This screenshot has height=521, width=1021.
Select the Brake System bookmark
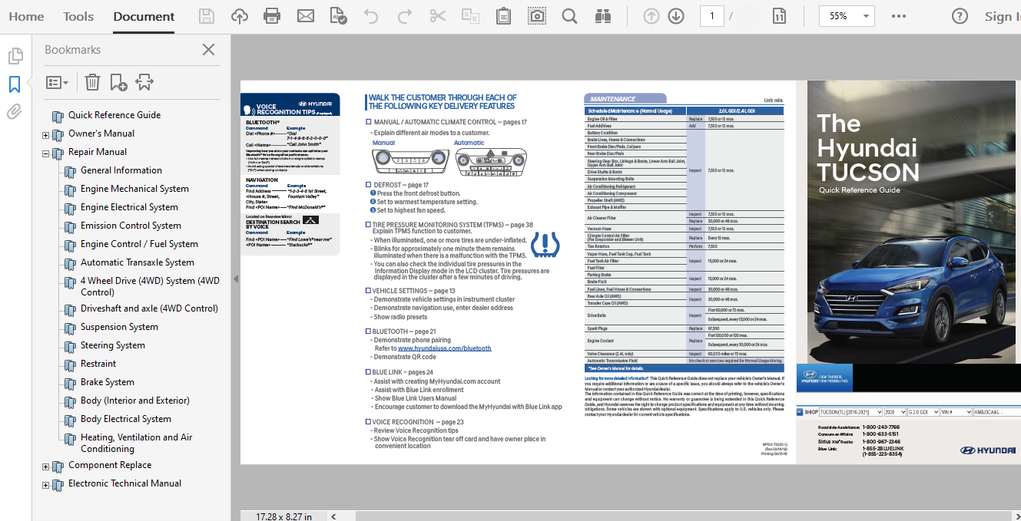[107, 382]
